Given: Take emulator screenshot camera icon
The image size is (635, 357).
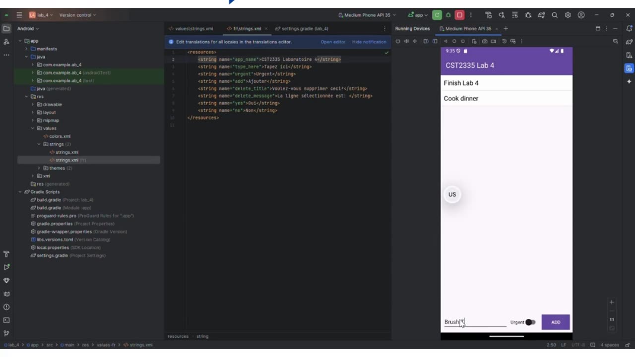Looking at the screenshot, I should (485, 41).
